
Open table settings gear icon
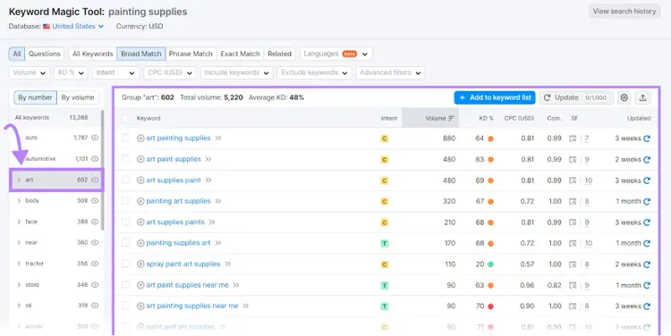(624, 97)
